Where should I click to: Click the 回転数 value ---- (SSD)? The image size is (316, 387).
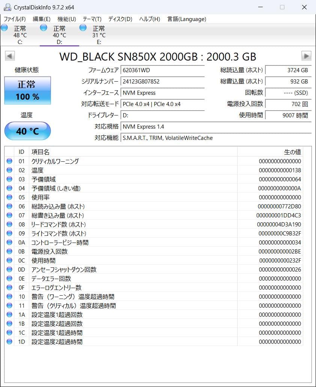[x=288, y=93]
